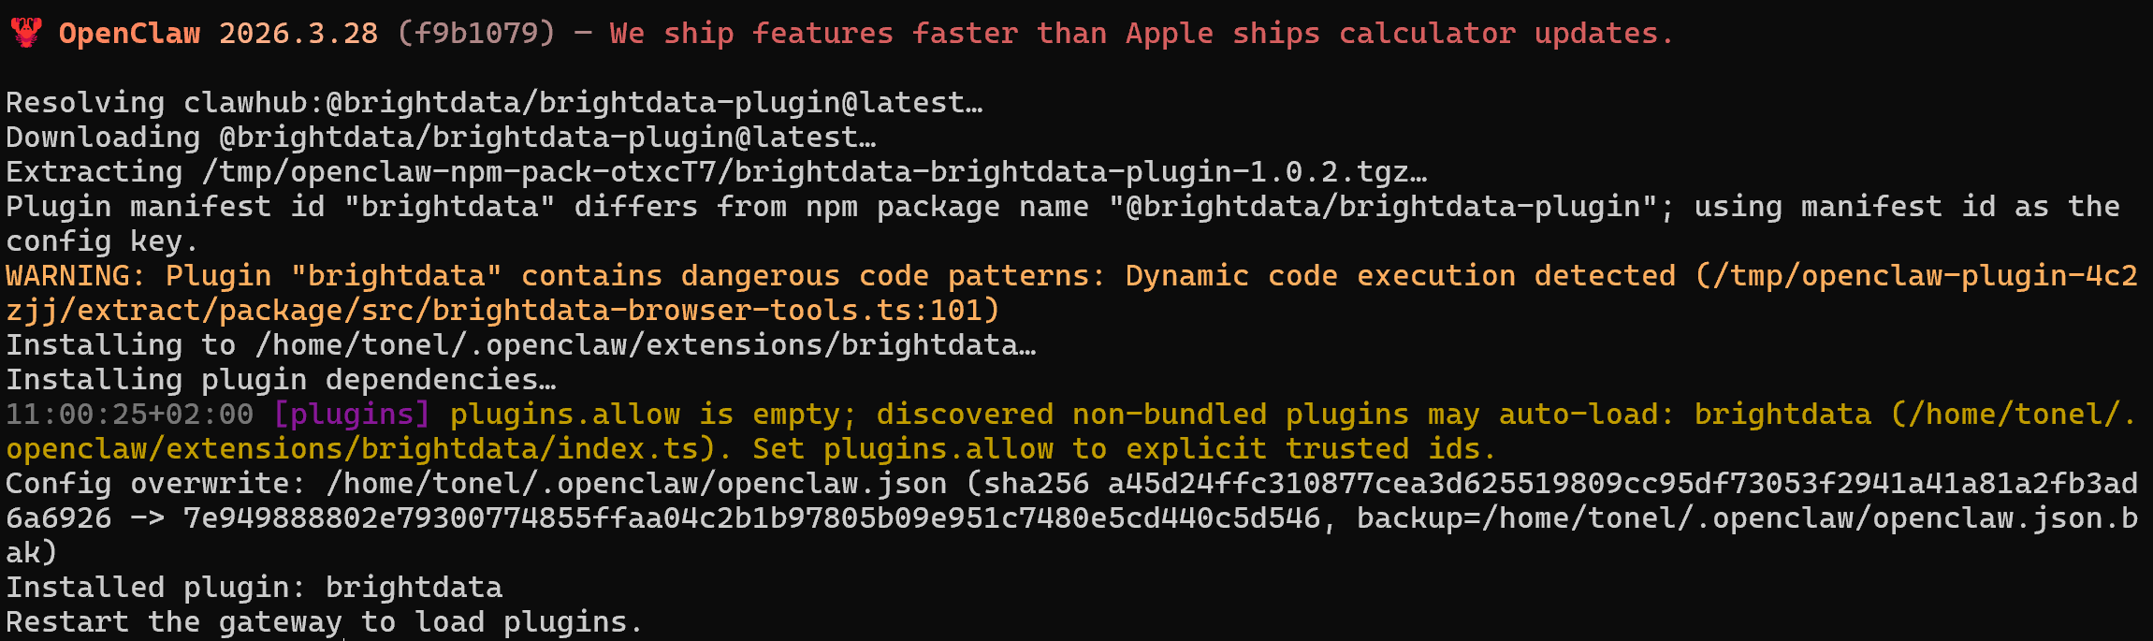Click the commit hash '(f9b1079)'
Screen dimensions: 2153x641
[x=476, y=34]
